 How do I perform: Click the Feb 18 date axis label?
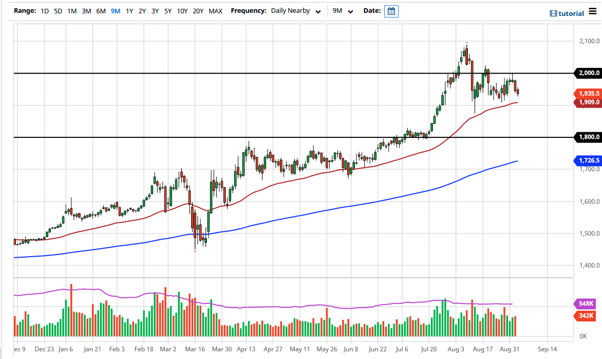144,349
